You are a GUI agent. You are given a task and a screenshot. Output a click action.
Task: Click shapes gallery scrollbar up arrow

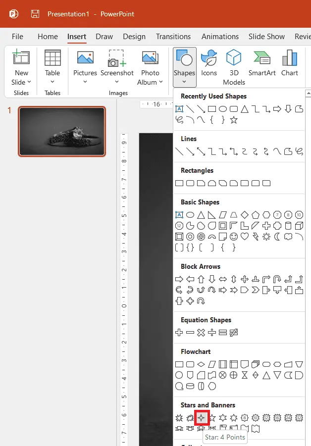pos(308,93)
